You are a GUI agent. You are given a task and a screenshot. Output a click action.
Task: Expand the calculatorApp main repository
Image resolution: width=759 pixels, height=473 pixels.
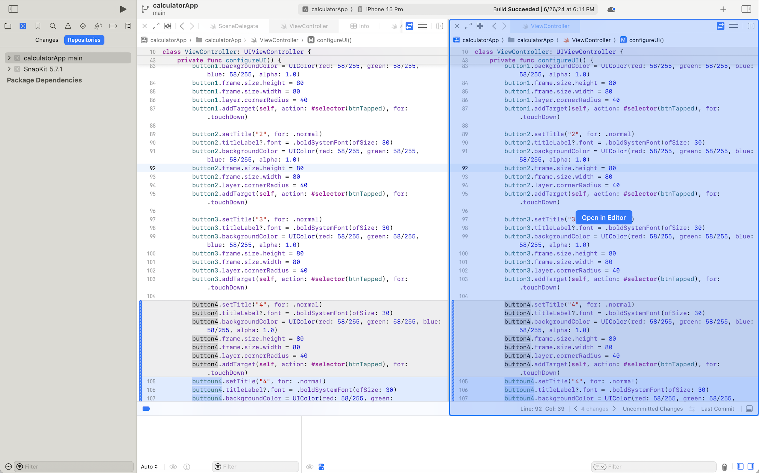tap(9, 58)
